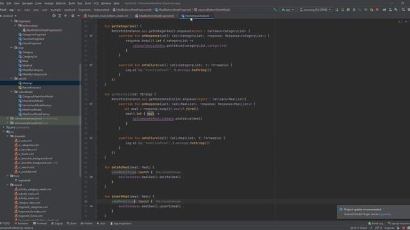The width and height of the screenshot is (410, 230).
Task: Open the Android project view dropdown
Action: tap(8, 15)
